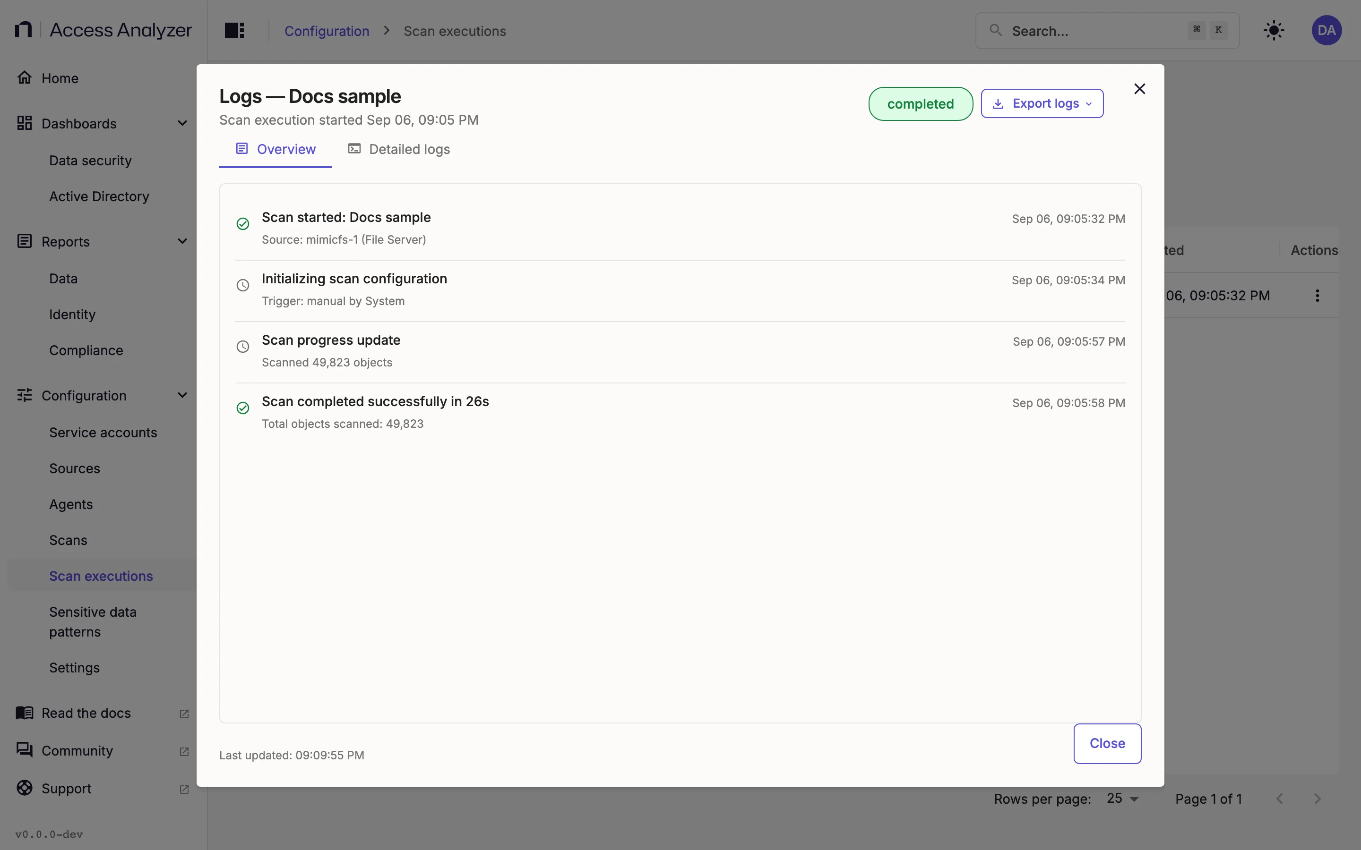This screenshot has width=1361, height=850.
Task: Click the Configuration breadcrumb link
Action: click(327, 31)
